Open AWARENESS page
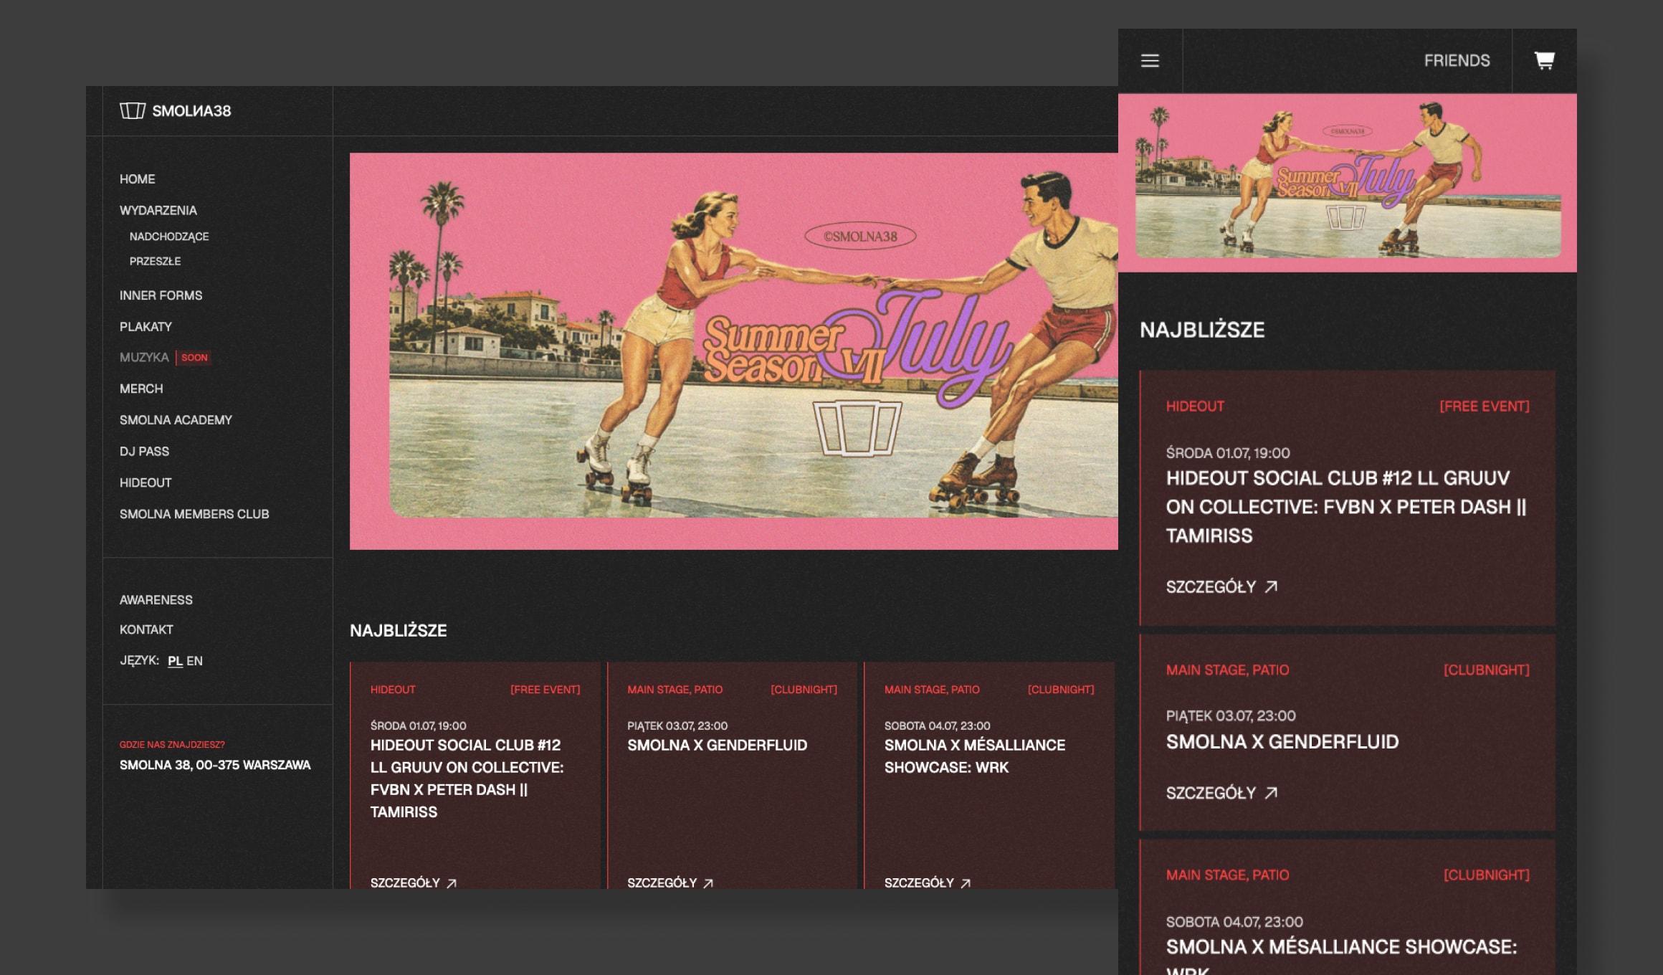The image size is (1663, 975). [156, 600]
